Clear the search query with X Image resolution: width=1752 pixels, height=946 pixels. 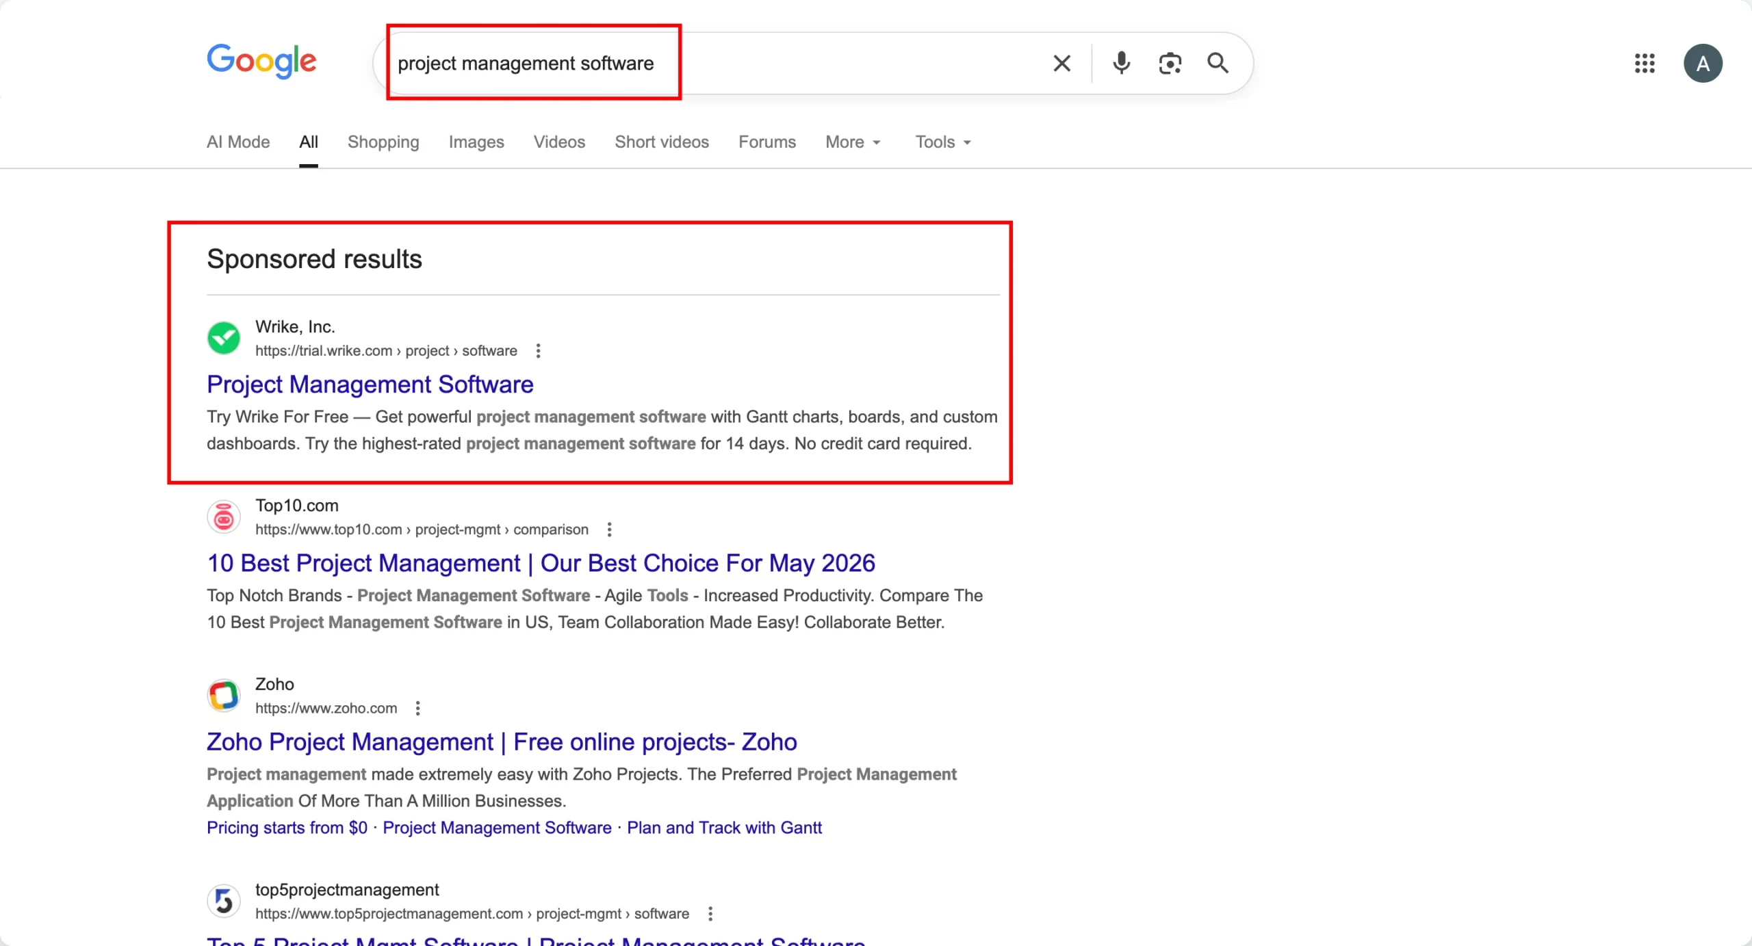[1061, 64]
